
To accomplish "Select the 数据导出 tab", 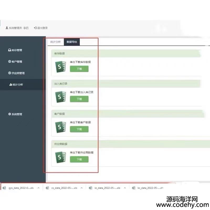I will point(72,42).
